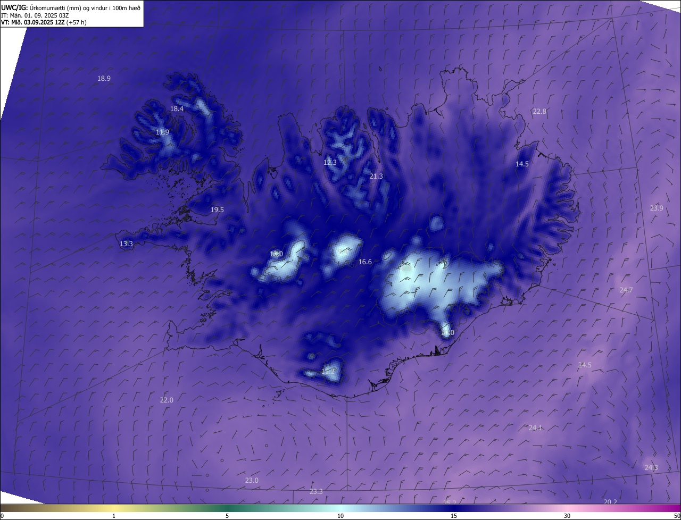Click the 24.1 value on the map

(x=535, y=427)
